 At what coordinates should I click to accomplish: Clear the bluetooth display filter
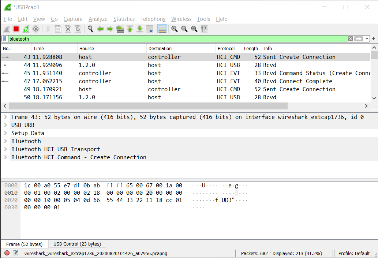351,39
